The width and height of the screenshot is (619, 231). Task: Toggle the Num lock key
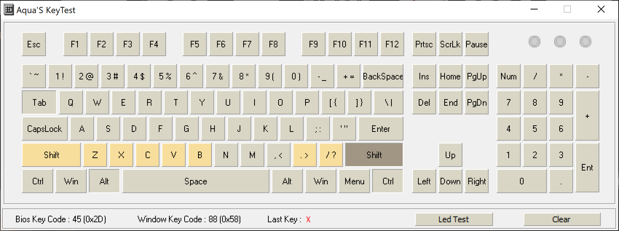[x=508, y=77]
